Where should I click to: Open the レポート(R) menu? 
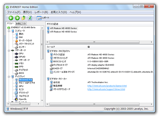click(x=41, y=12)
